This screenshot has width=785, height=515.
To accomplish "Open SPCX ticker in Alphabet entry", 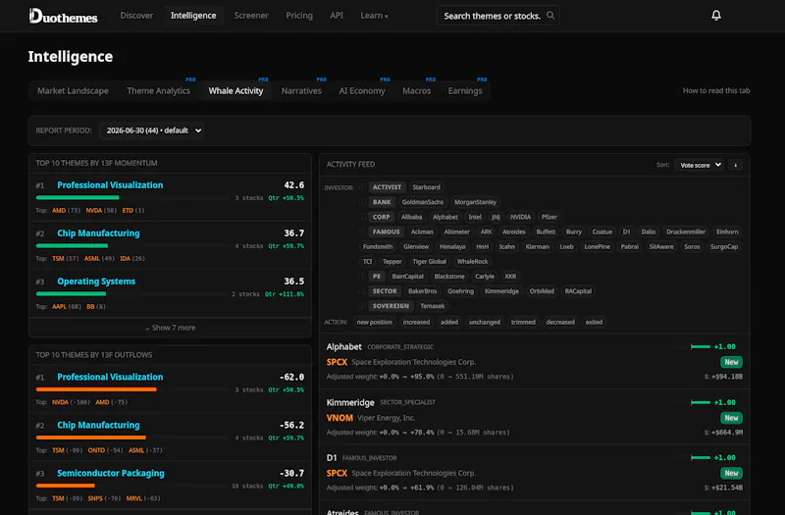I will pos(337,362).
